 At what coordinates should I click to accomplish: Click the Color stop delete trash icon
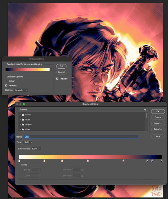click(82, 176)
